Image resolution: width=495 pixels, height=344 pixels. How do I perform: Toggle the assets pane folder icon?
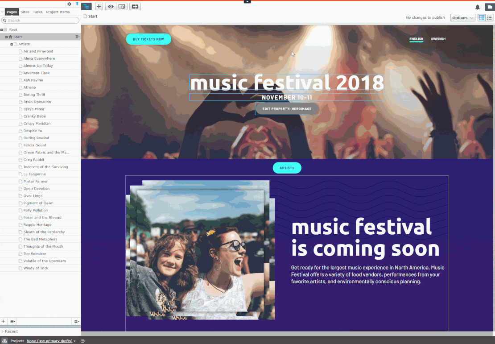(x=489, y=7)
